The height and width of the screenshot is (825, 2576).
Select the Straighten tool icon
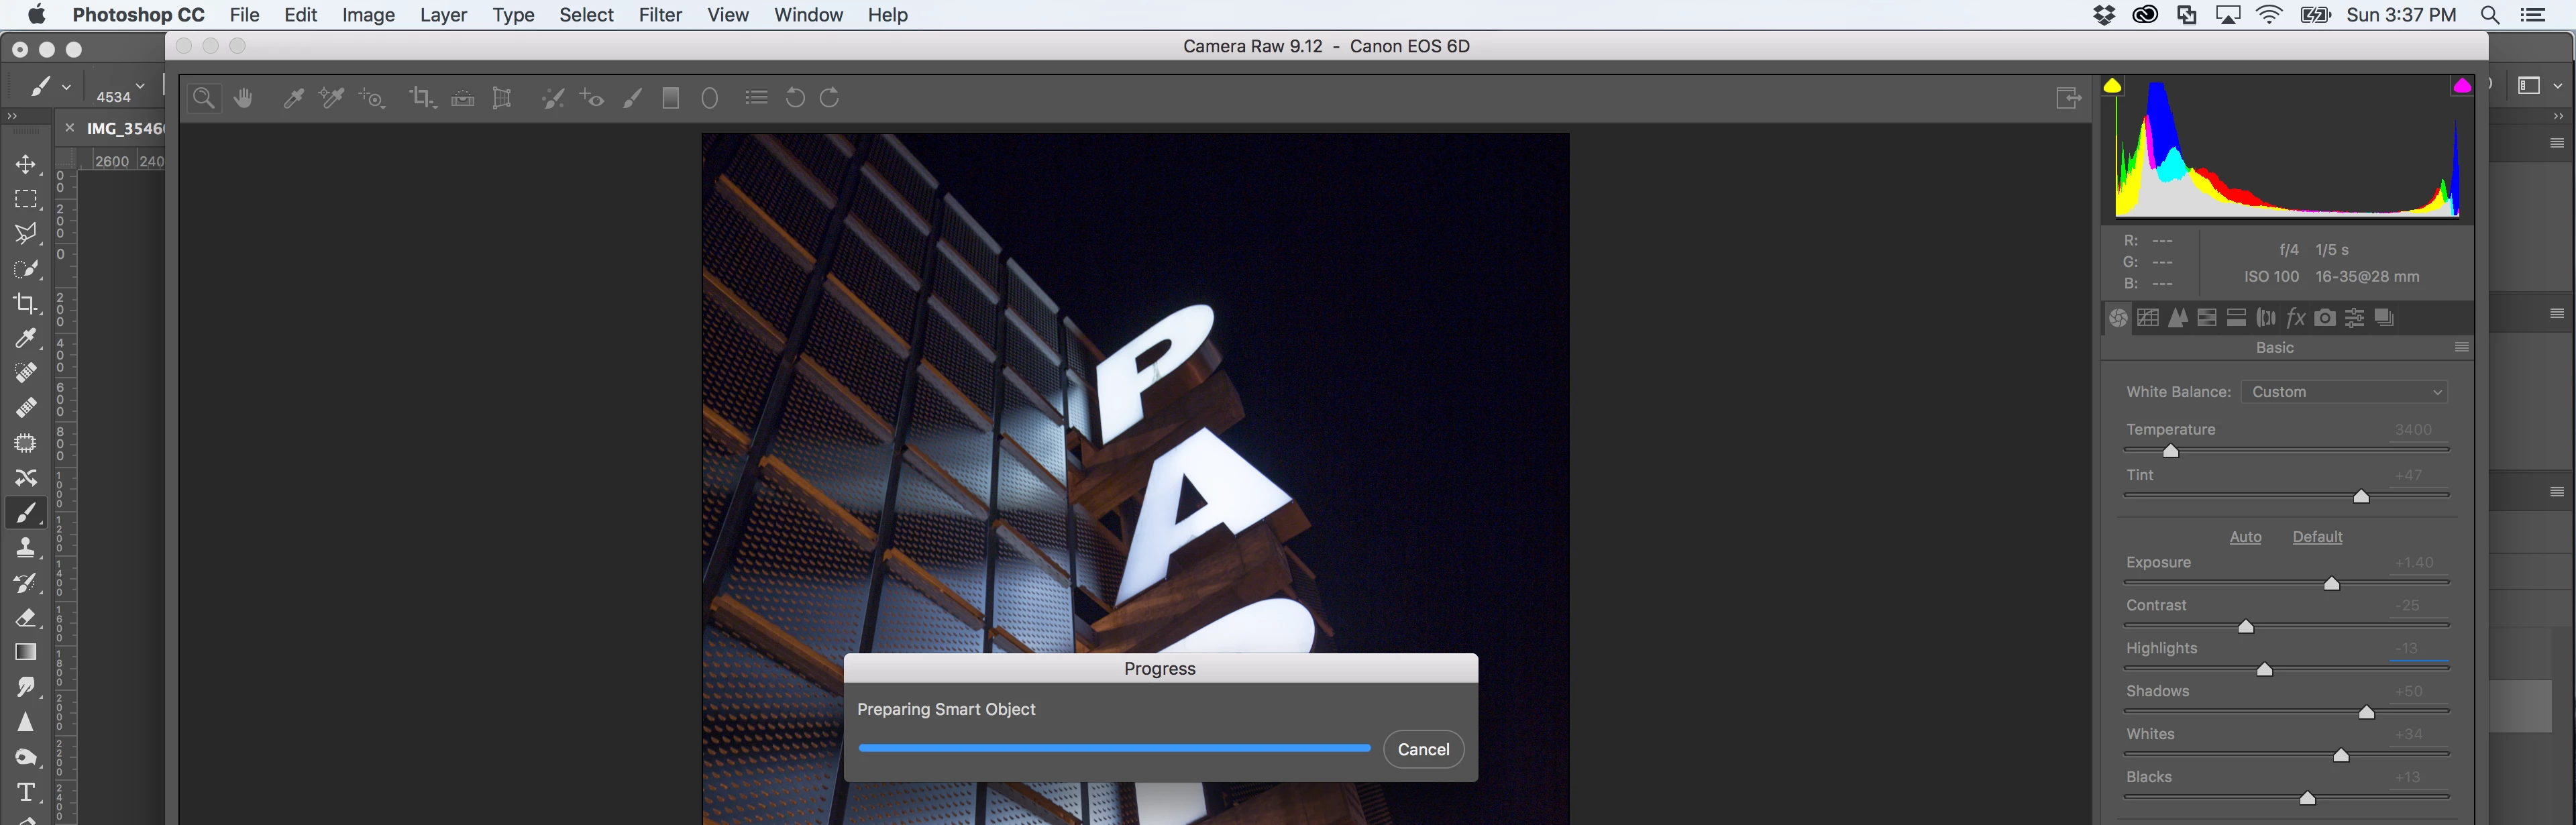tap(462, 98)
